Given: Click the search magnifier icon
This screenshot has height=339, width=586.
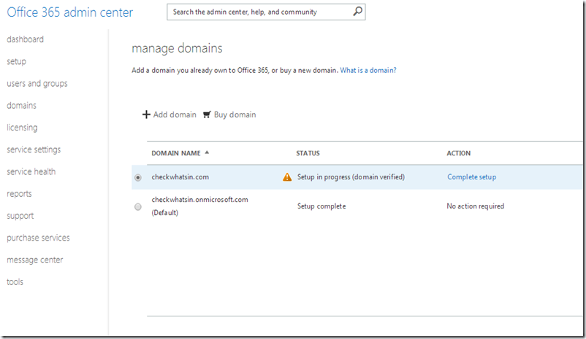Looking at the screenshot, I should coord(357,12).
